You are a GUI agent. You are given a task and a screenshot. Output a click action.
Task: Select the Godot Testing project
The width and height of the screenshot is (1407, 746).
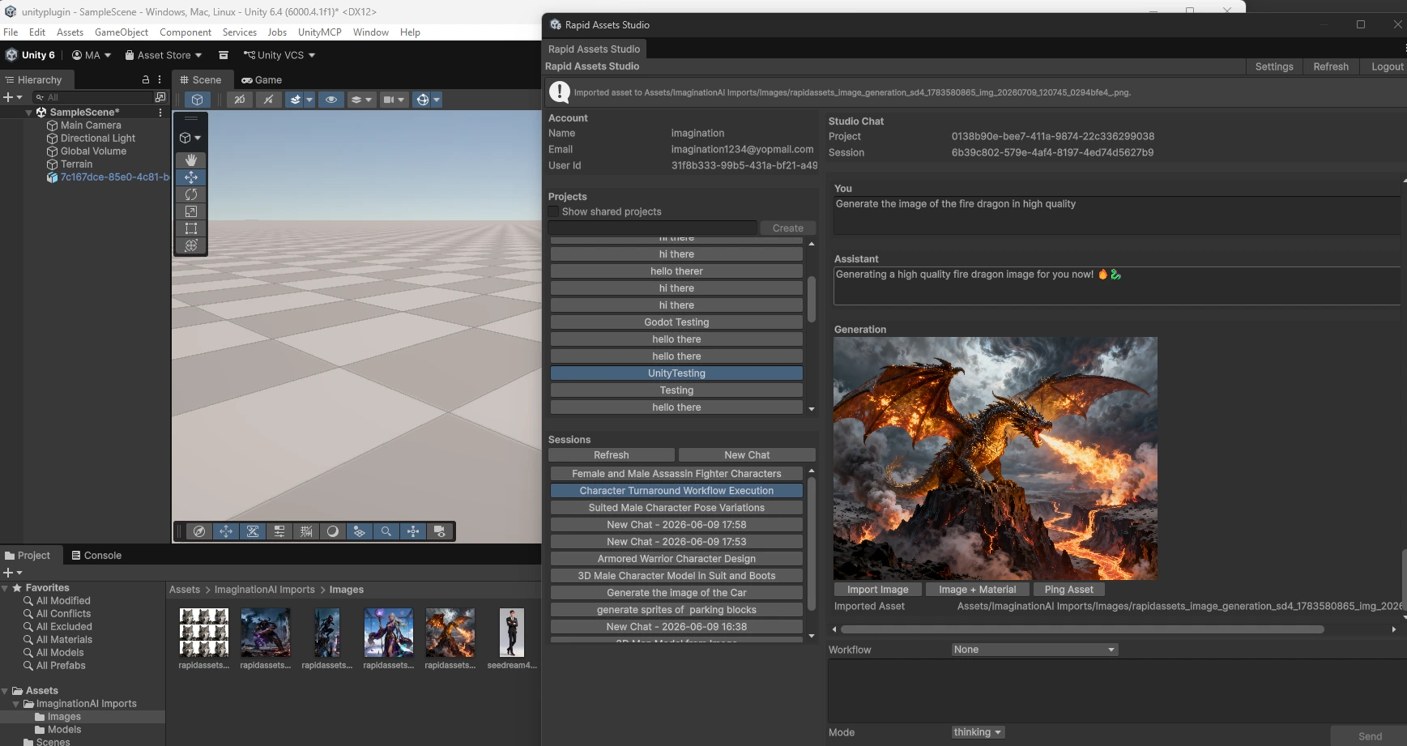click(x=676, y=322)
